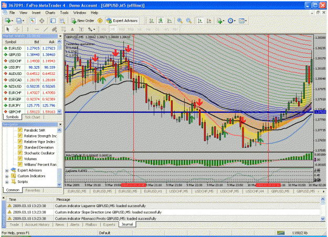Click the Zoom In magnifier icon

click(179, 20)
